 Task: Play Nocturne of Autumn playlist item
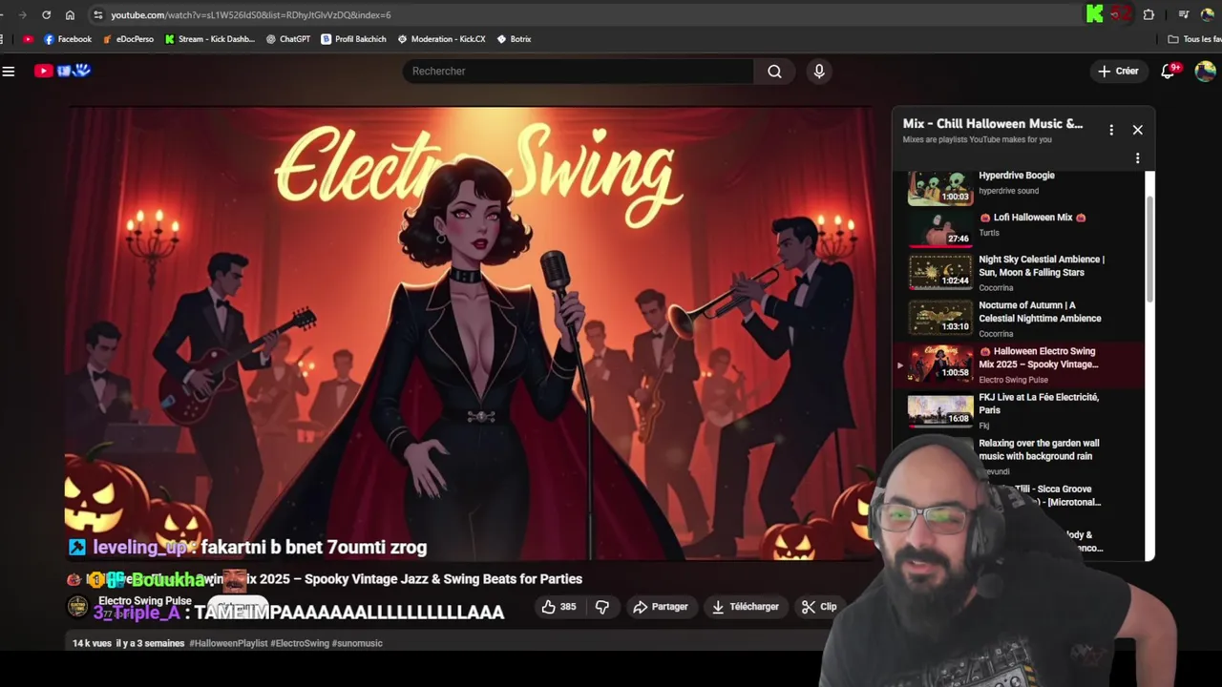pyautogui.click(x=1018, y=318)
